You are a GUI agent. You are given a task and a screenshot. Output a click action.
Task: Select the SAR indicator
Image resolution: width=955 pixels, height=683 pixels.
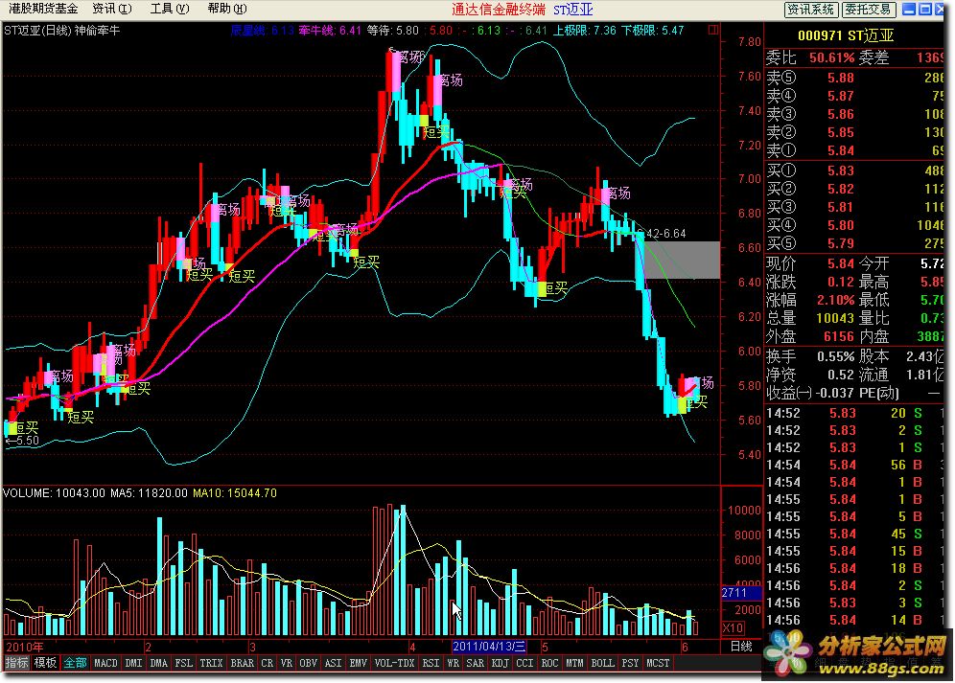pos(475,663)
